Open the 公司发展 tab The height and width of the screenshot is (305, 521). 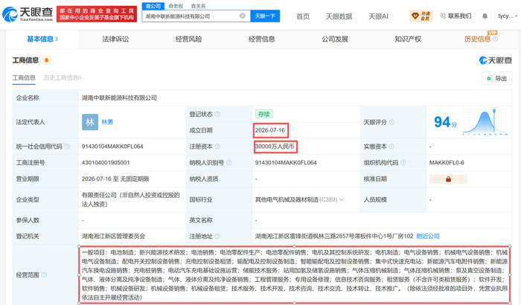click(x=335, y=39)
